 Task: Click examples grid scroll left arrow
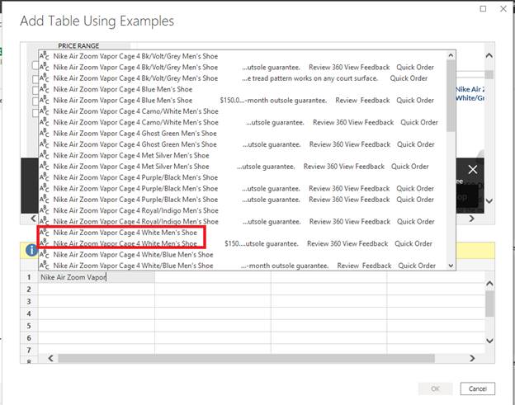pyautogui.click(x=50, y=358)
